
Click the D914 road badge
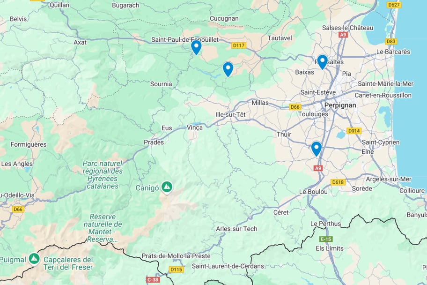click(x=354, y=131)
